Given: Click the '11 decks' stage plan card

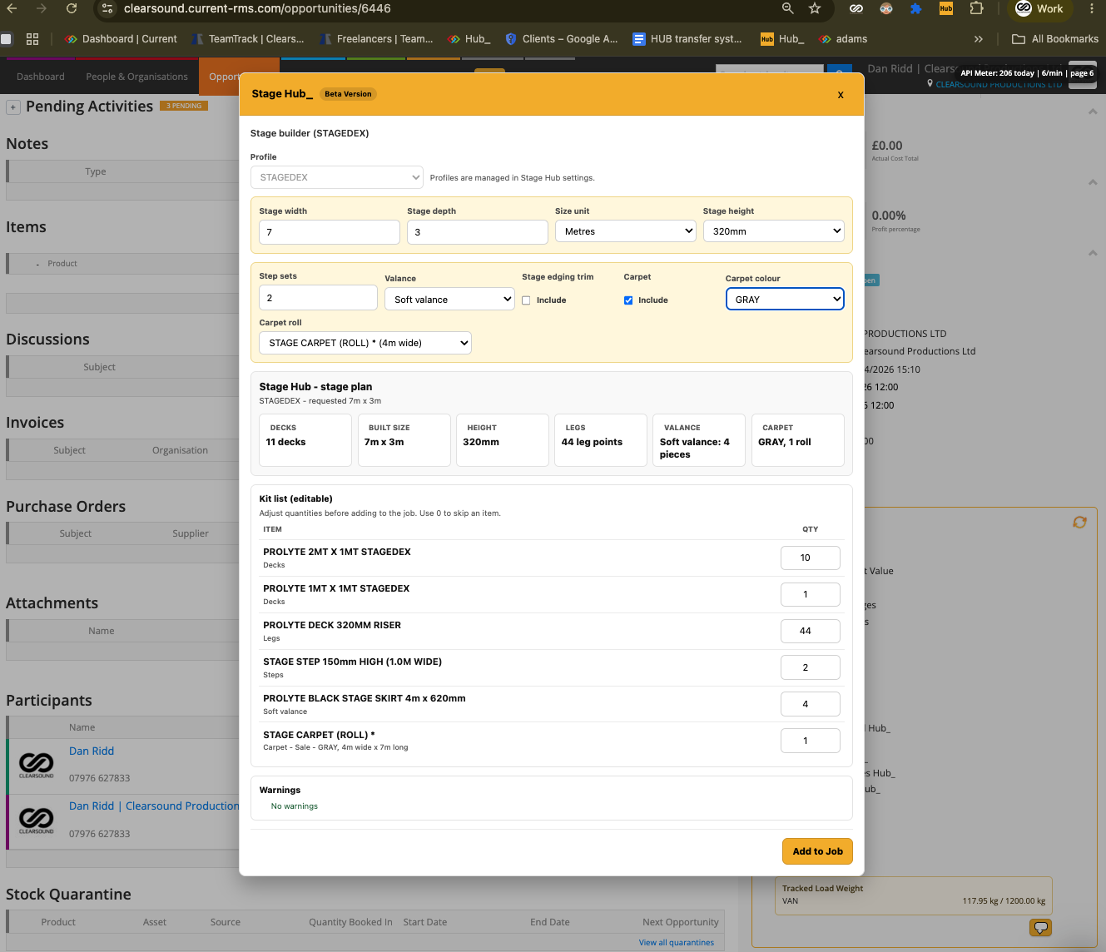Looking at the screenshot, I should click(x=305, y=440).
